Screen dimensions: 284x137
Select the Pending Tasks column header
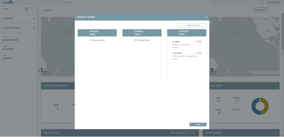[142, 33]
